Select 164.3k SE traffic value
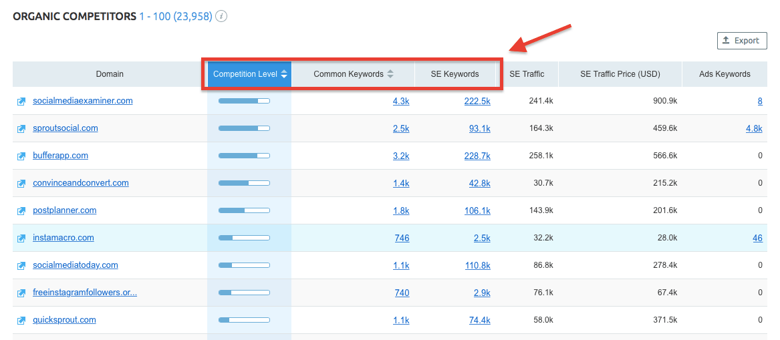The height and width of the screenshot is (340, 780). click(540, 128)
